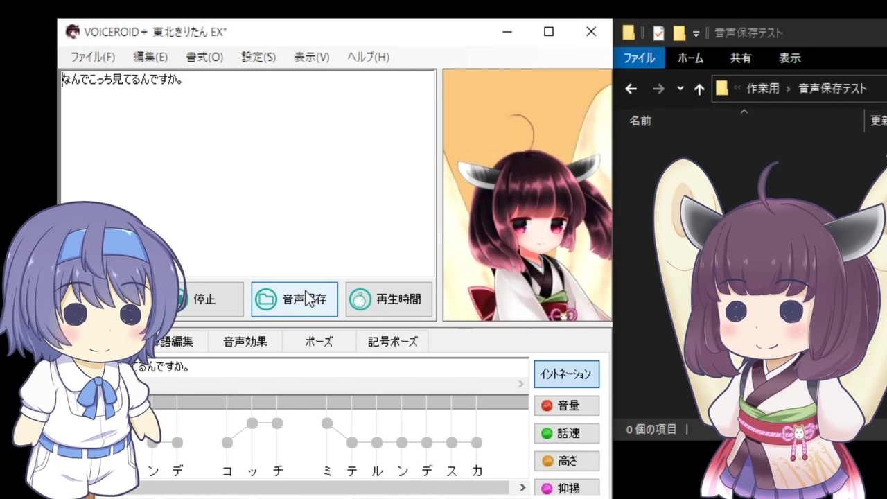Open the 設定(S) menu

(x=258, y=57)
